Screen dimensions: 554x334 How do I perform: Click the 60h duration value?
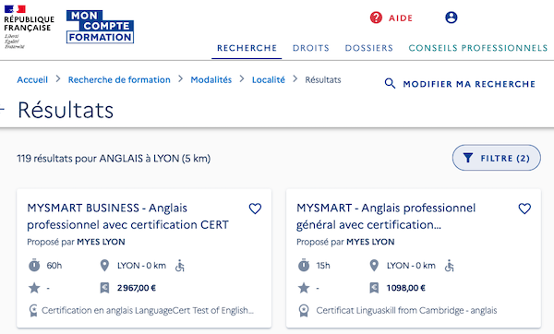pyautogui.click(x=54, y=266)
